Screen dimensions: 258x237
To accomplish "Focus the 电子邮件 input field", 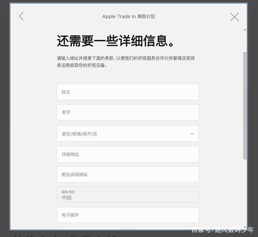I will [128, 215].
